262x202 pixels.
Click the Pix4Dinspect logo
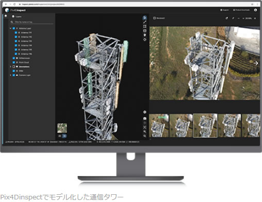(15, 10)
